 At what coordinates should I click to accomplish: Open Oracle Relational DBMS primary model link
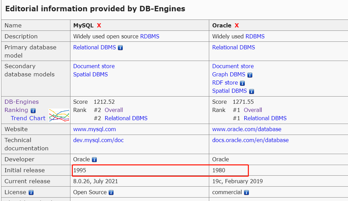click(x=233, y=47)
